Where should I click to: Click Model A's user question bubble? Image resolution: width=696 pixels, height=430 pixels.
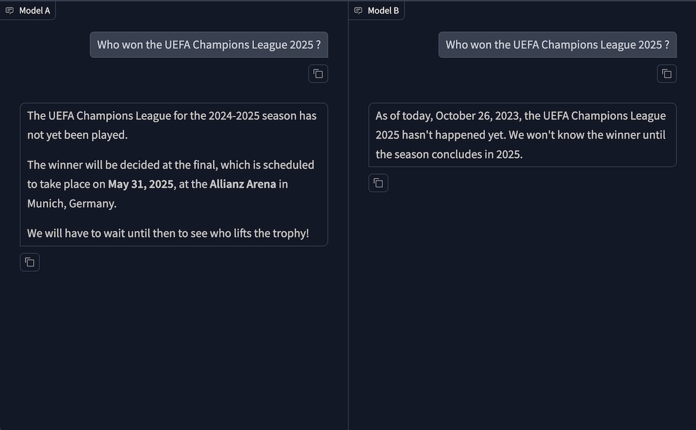coord(209,45)
